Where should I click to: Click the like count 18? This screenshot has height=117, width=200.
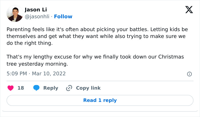(21, 88)
